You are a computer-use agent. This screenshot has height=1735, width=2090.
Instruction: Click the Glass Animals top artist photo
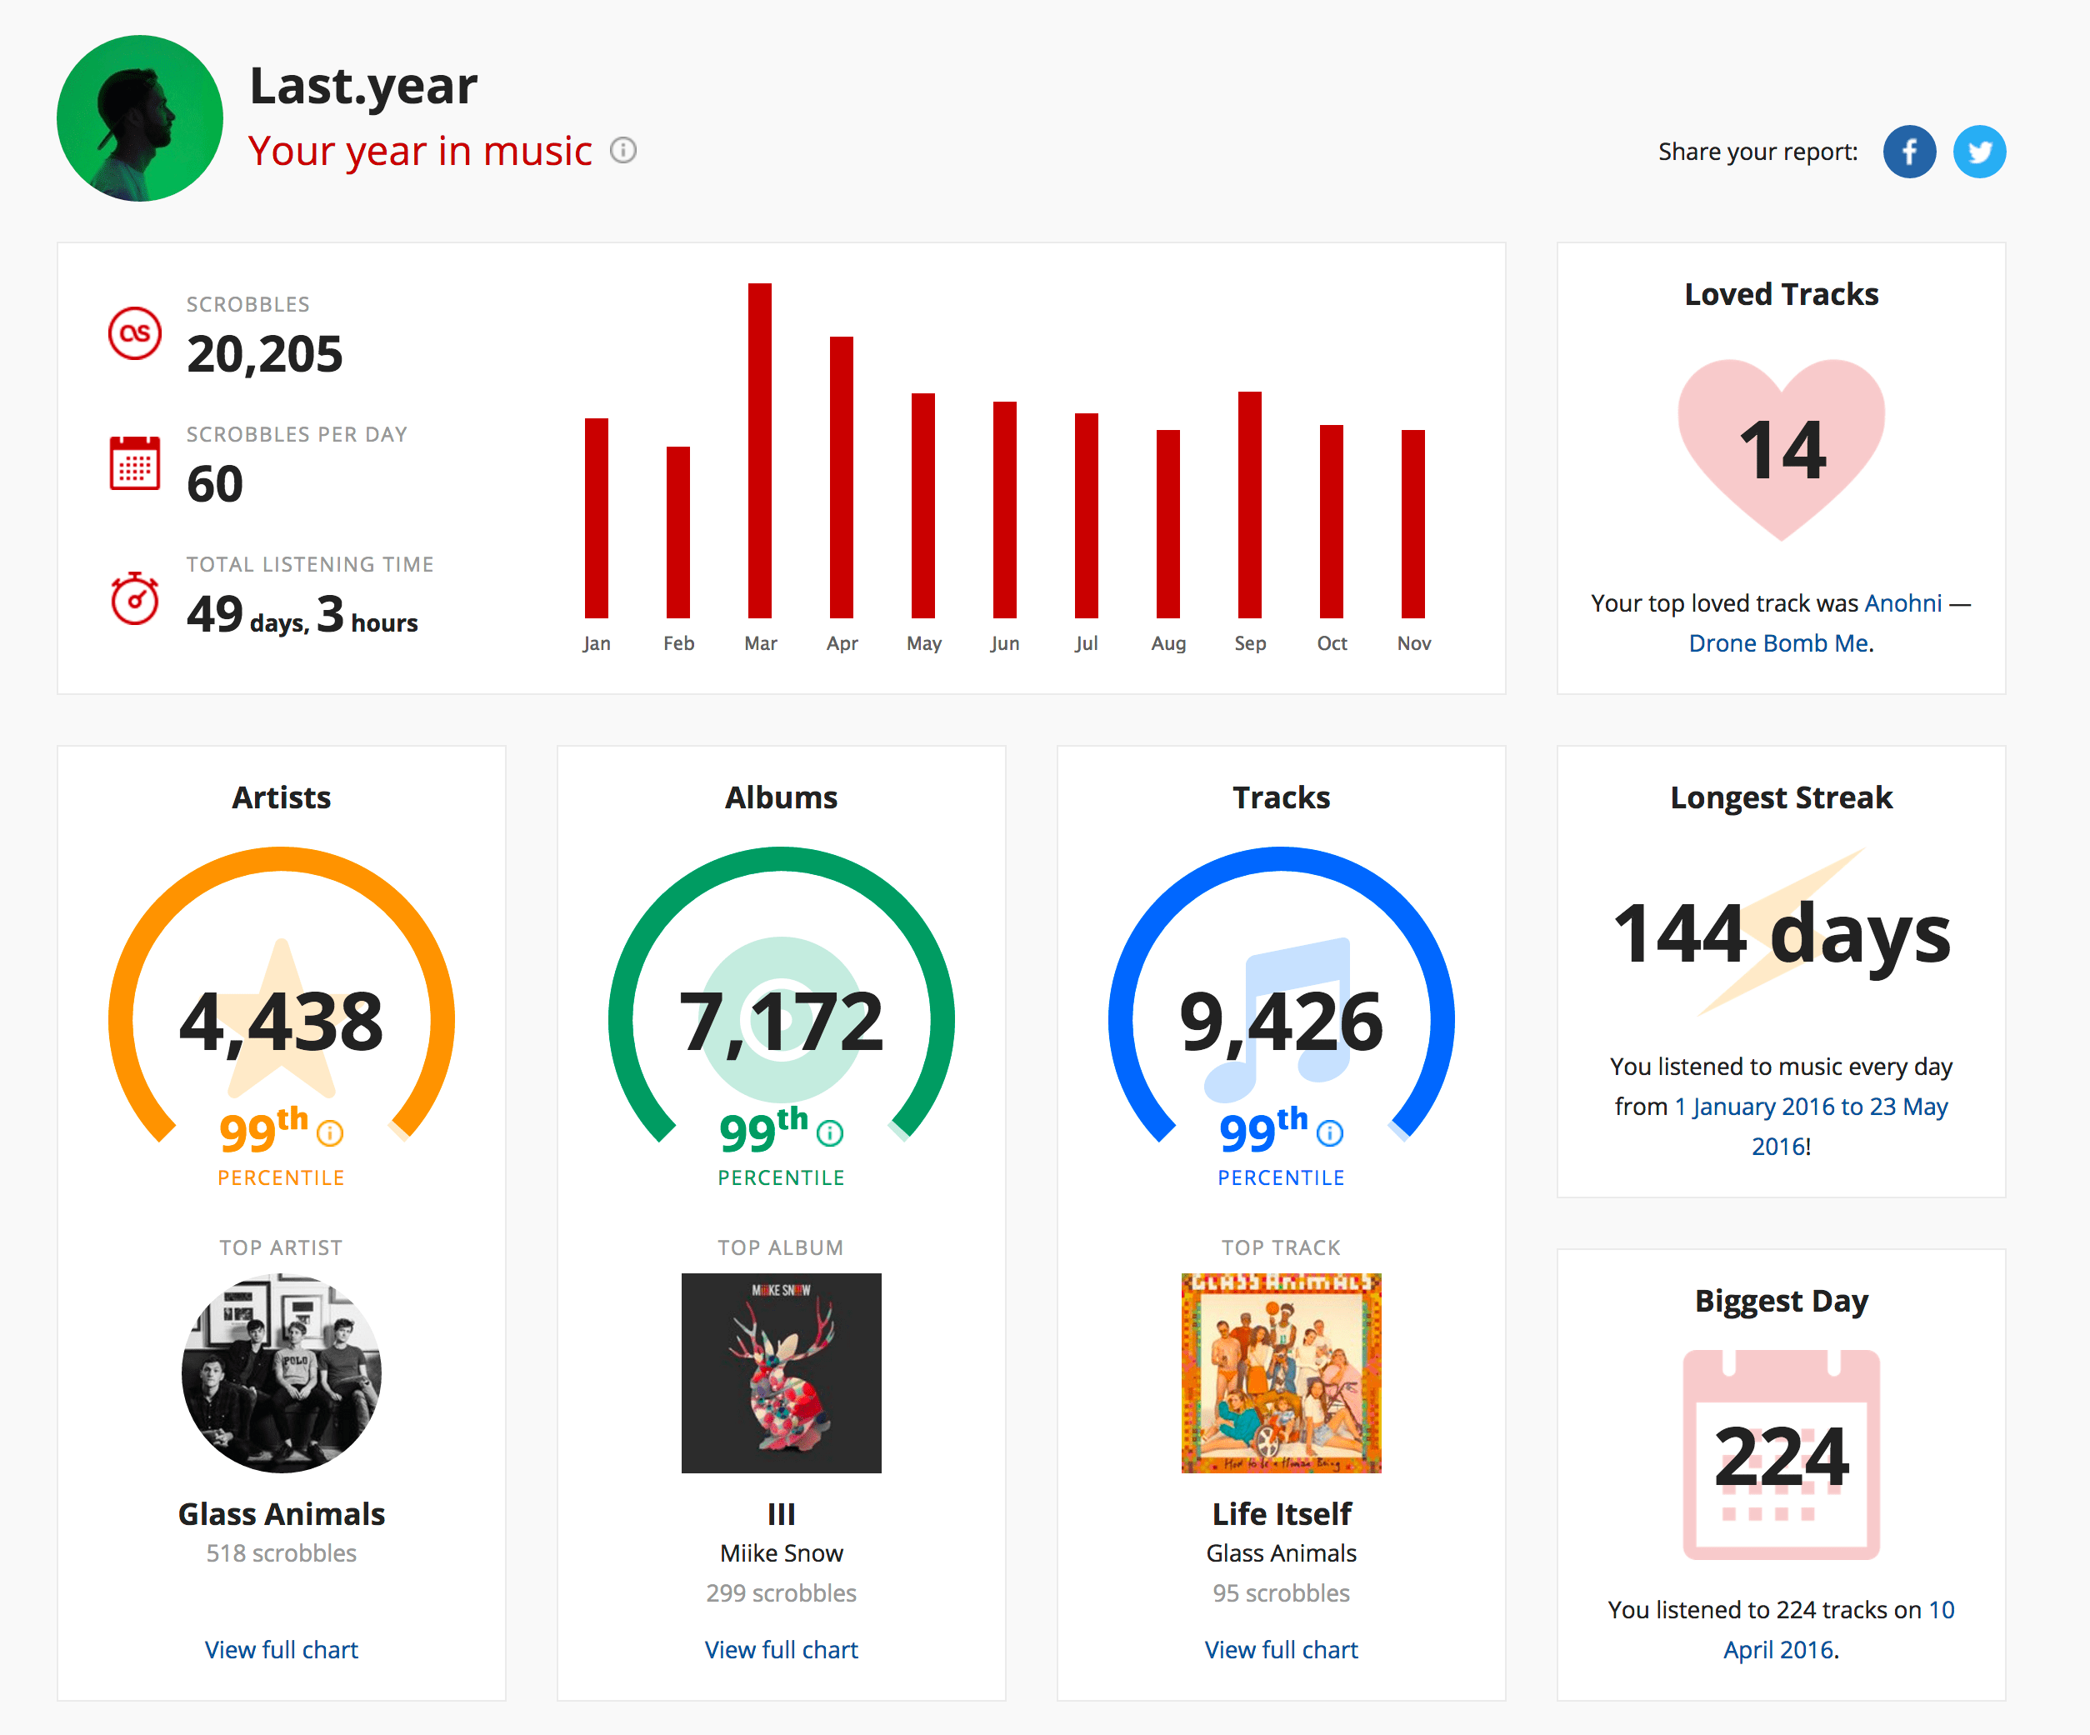coord(281,1372)
